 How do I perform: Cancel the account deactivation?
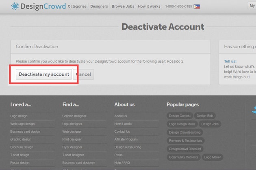point(83,74)
